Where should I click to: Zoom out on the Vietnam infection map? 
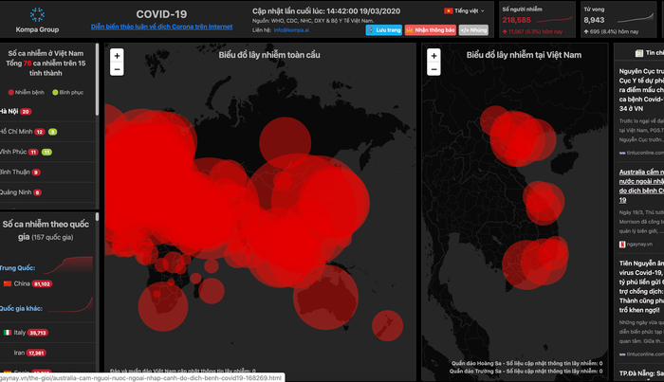click(433, 69)
